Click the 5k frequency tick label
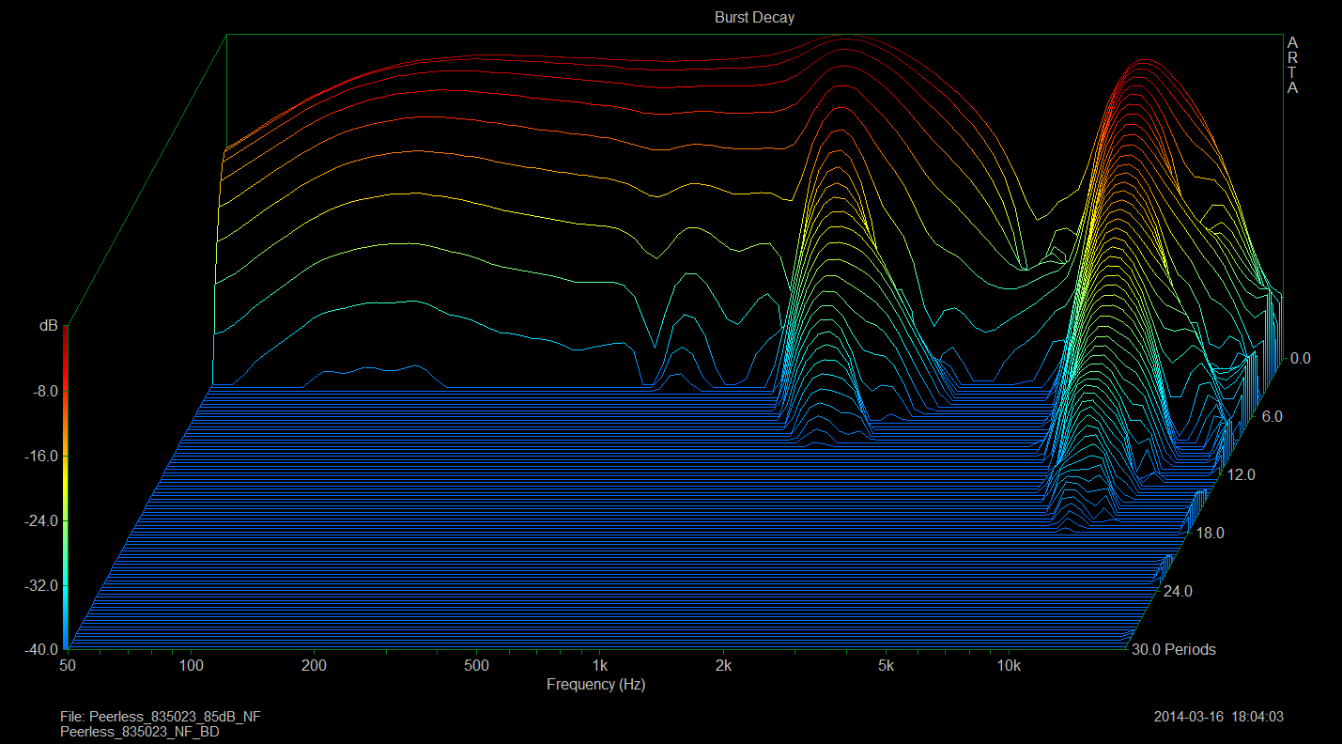 pyautogui.click(x=886, y=666)
